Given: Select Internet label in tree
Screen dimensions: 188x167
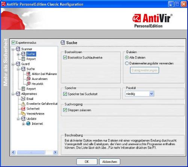Looking at the screenshot, I should (37, 124).
